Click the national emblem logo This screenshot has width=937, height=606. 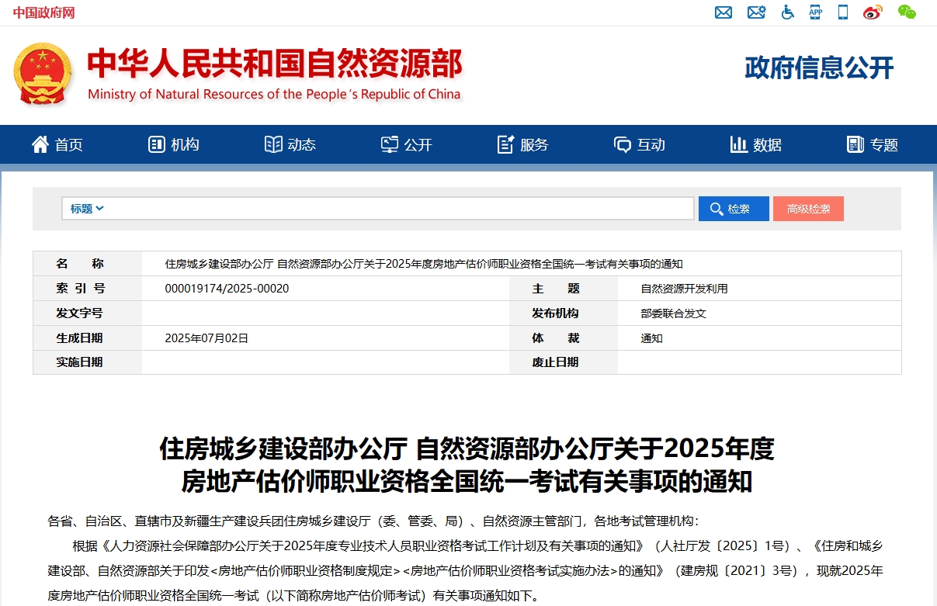43,74
